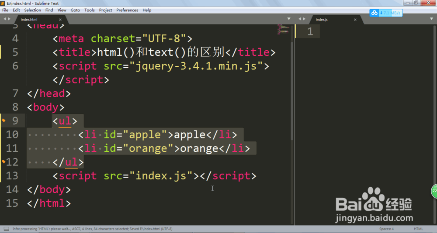Image resolution: width=437 pixels, height=233 pixels.
Task: Click the bookmark marker on line 12
Action: pyautogui.click(x=3, y=161)
